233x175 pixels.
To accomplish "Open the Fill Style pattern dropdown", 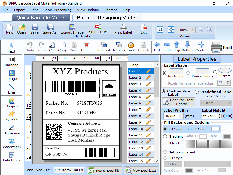I will coord(208,164).
